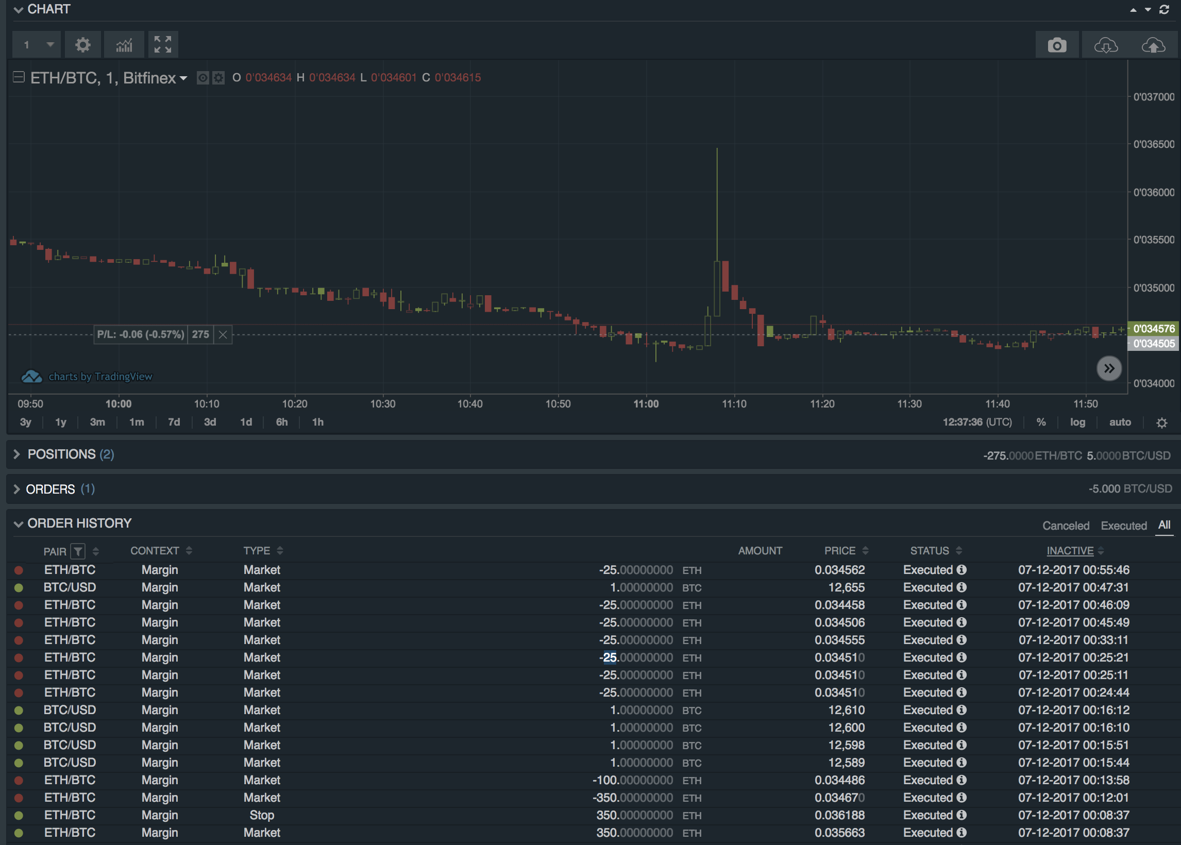The image size is (1181, 845).
Task: Click the -350.00000000 ETH amount cell
Action: coord(647,798)
